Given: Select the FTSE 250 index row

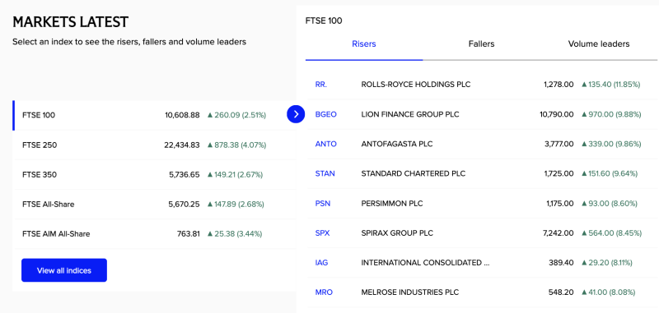Looking at the screenshot, I should click(154, 145).
